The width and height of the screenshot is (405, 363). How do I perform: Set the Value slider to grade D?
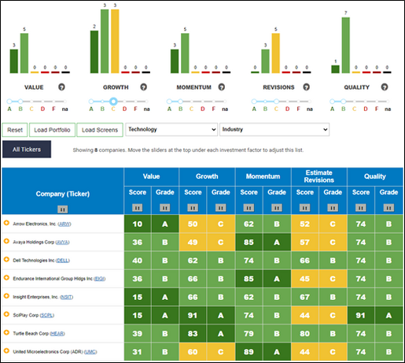(42, 102)
